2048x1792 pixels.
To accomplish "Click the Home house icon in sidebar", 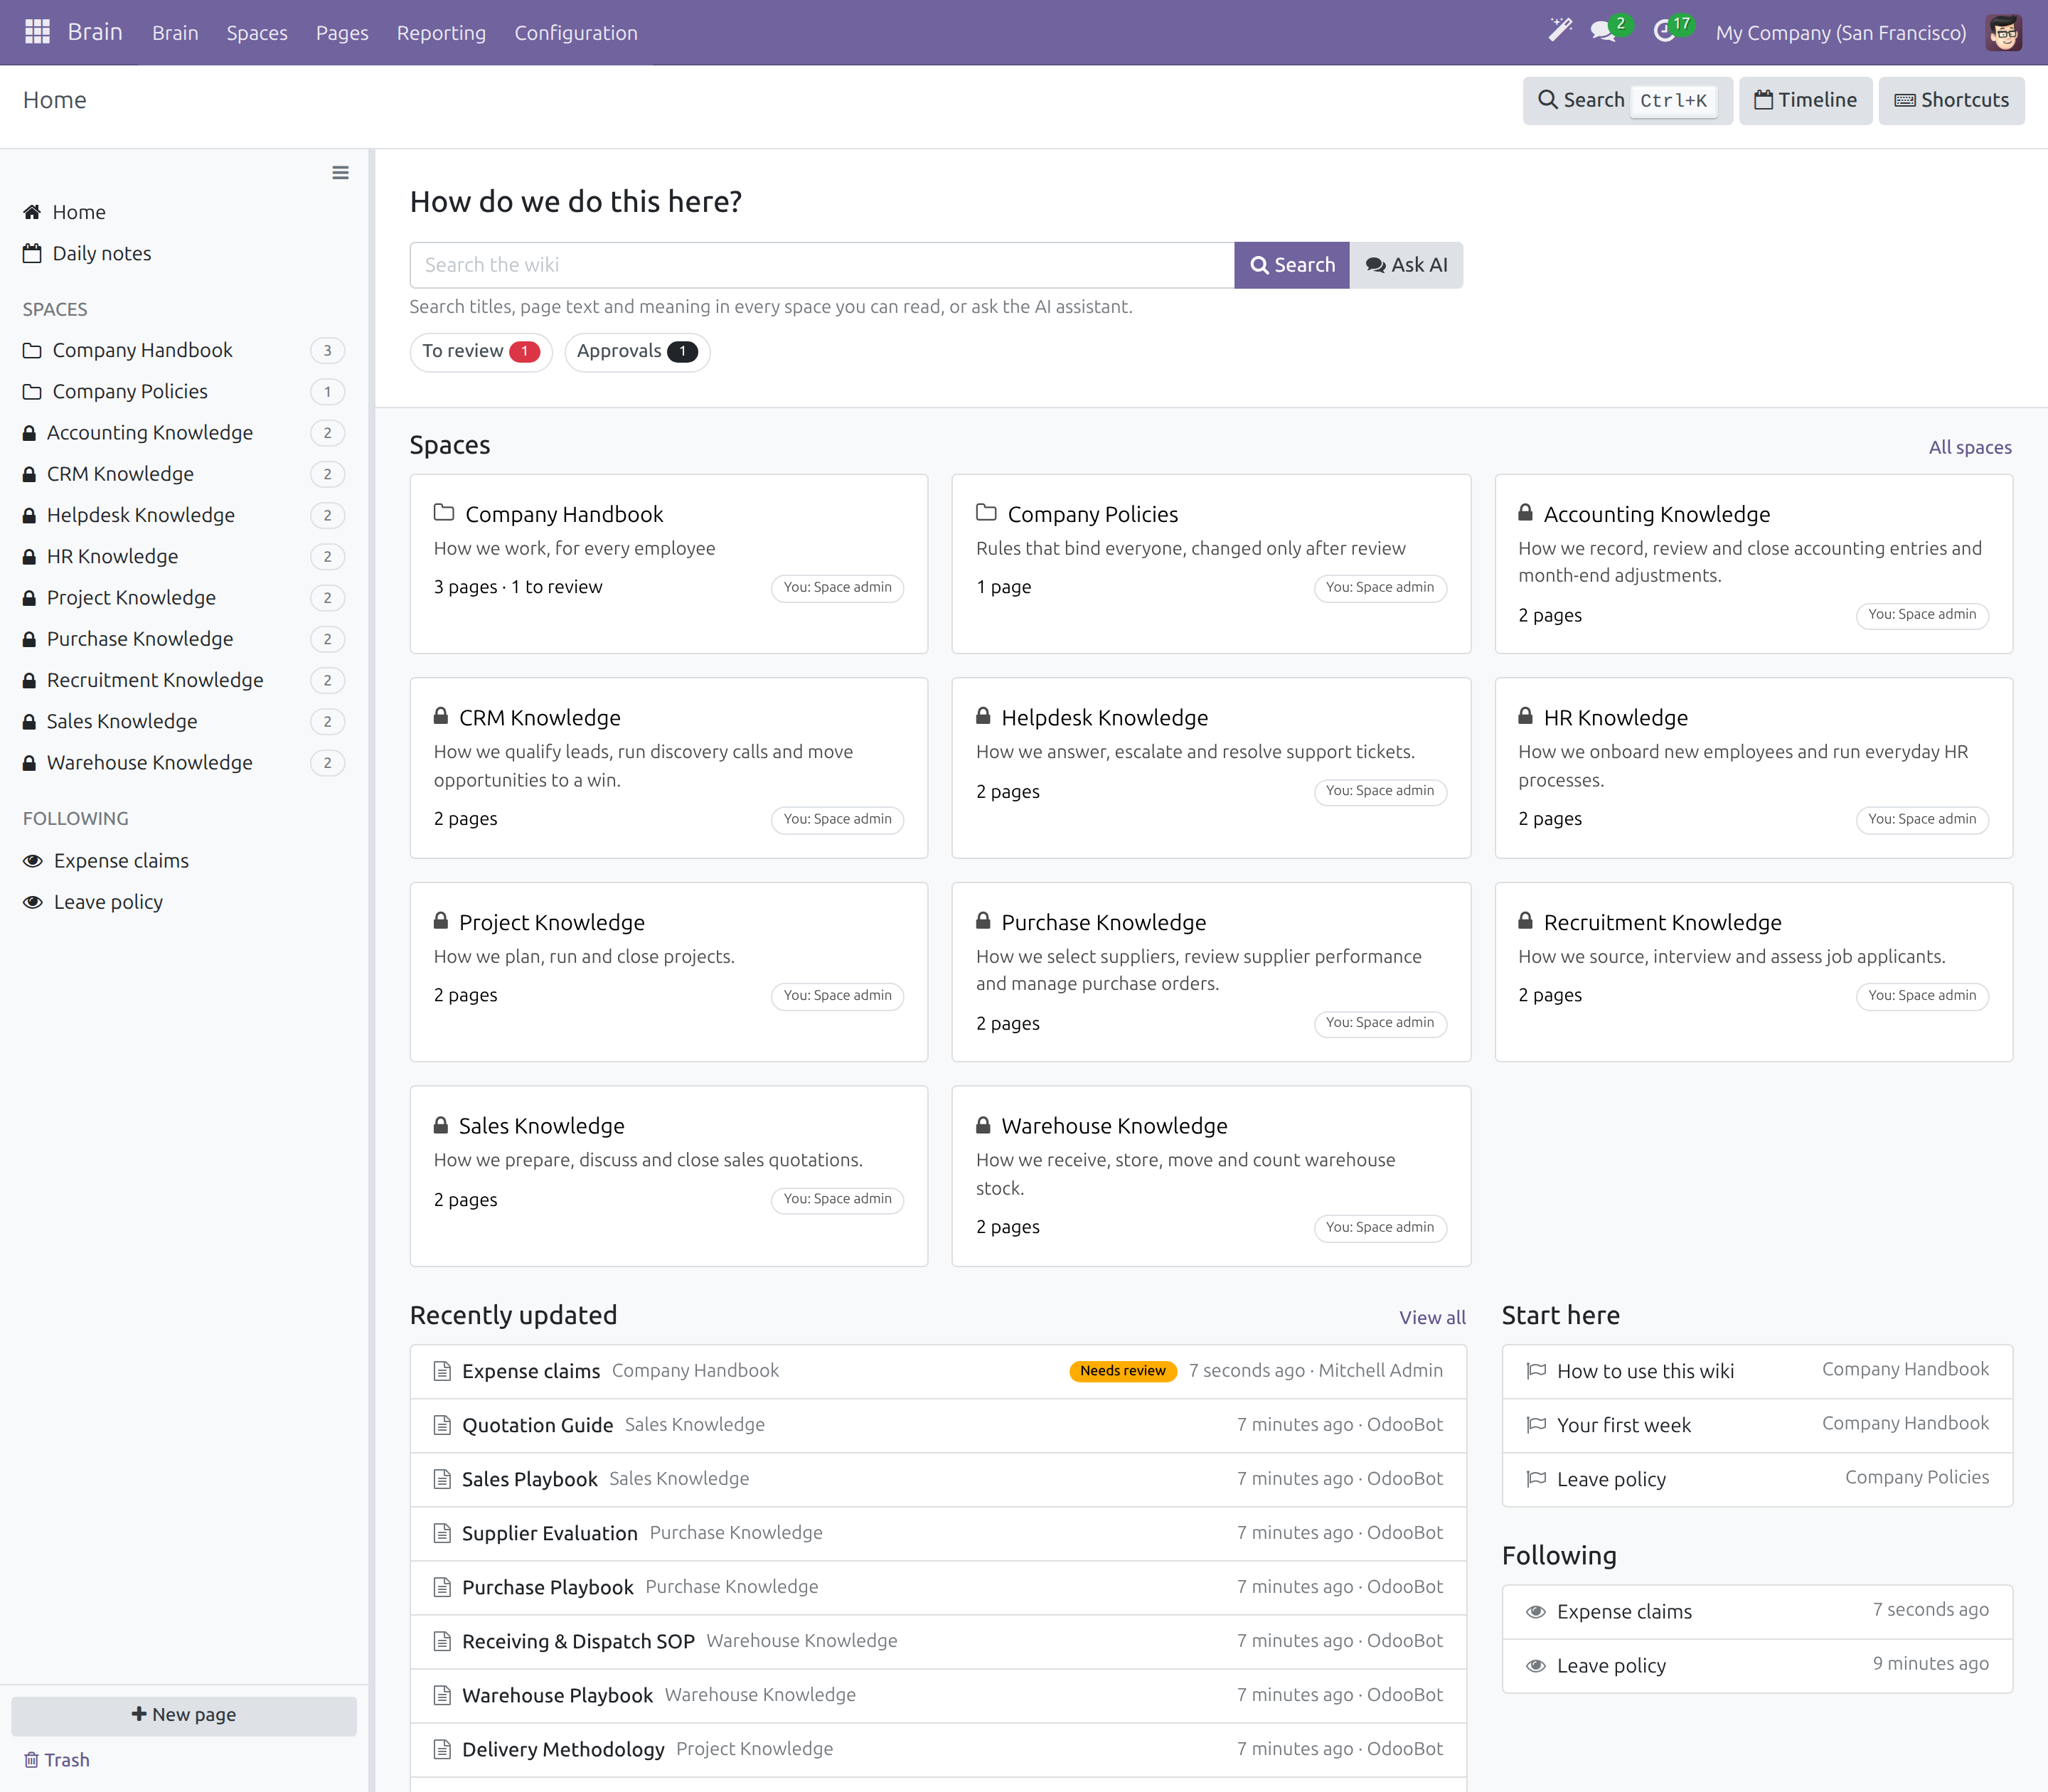I will pos(33,212).
